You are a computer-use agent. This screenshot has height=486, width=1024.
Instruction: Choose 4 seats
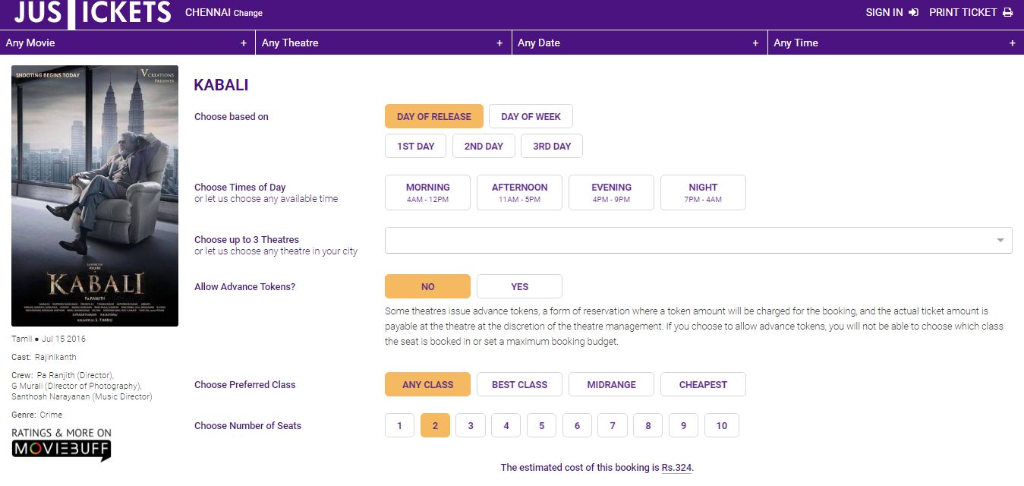click(x=506, y=425)
